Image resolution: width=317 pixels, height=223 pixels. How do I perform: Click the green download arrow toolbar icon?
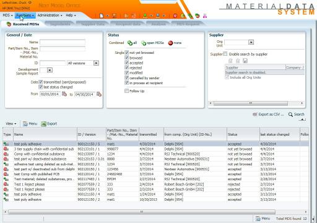(145, 15)
